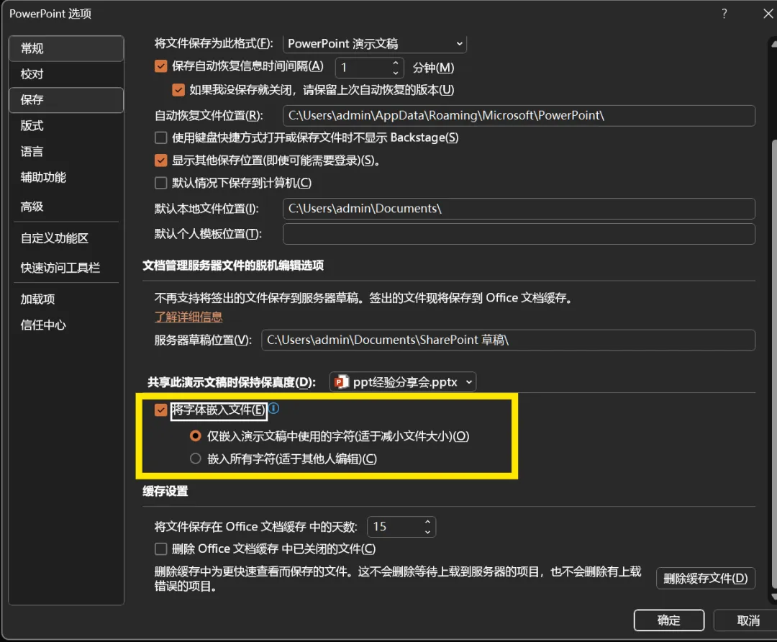Image resolution: width=777 pixels, height=642 pixels.
Task: Open the 版式 settings category
Action: [66, 126]
